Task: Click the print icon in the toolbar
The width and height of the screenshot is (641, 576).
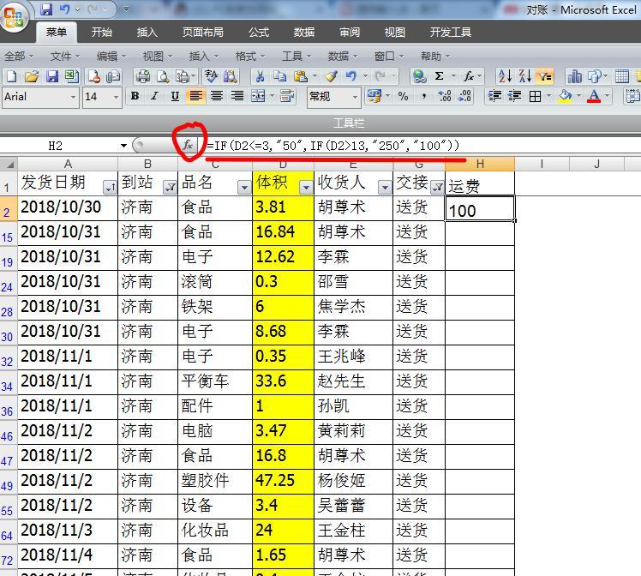Action: [143, 76]
